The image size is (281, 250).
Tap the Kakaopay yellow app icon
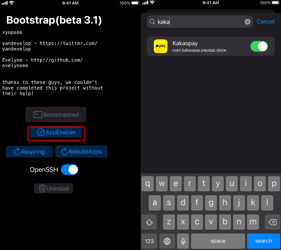point(161,46)
